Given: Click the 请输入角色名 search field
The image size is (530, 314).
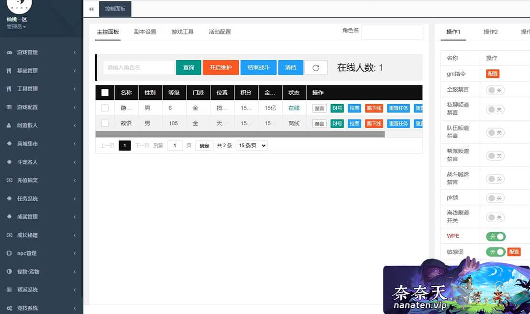Looking at the screenshot, I should pyautogui.click(x=139, y=67).
